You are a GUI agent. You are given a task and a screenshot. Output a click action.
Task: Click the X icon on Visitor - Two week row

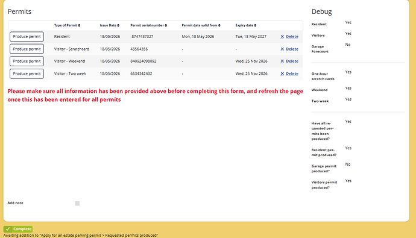pos(282,74)
